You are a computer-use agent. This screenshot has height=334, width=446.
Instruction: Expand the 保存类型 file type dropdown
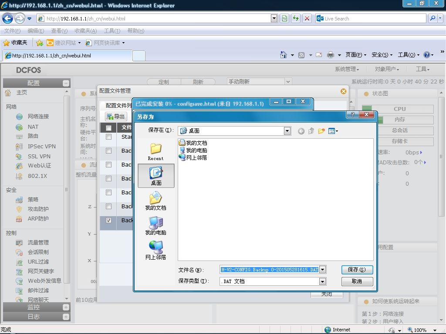click(323, 281)
